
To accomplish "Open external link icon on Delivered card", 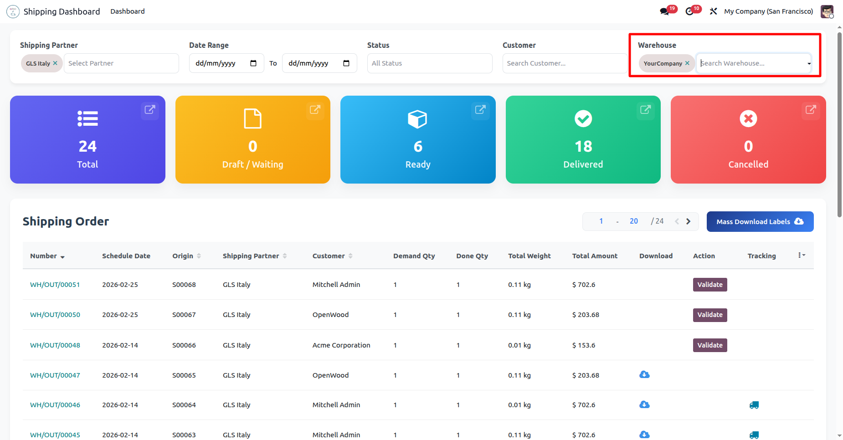I will tap(645, 110).
